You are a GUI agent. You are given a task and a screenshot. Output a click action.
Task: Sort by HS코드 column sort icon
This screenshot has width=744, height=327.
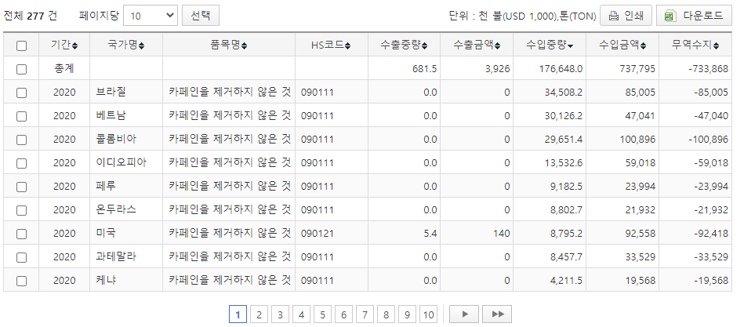(347, 45)
